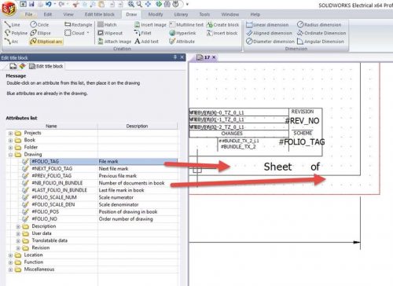
Task: Click the Name column header
Action: [52, 126]
